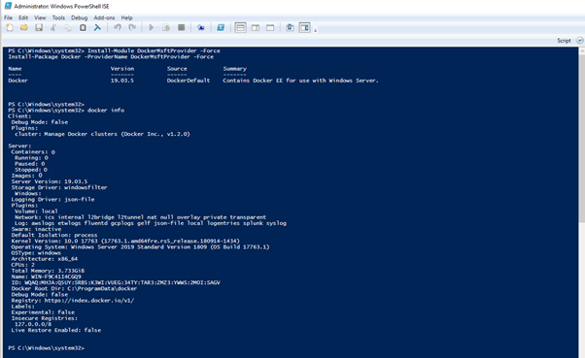Open the View menu

[x=40, y=17]
